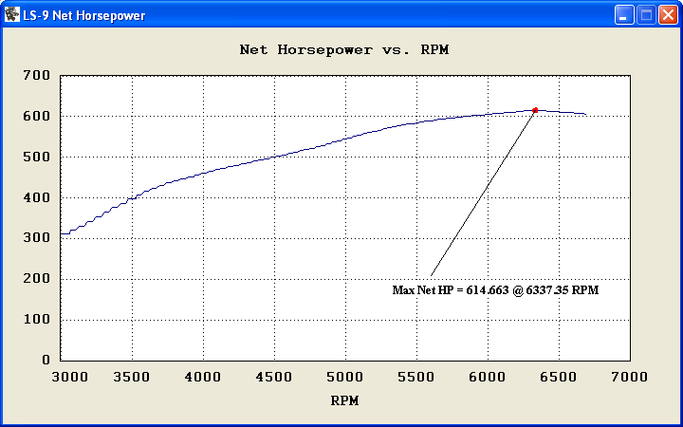
Task: Click the 600 y-axis tick label
Action: point(37,117)
